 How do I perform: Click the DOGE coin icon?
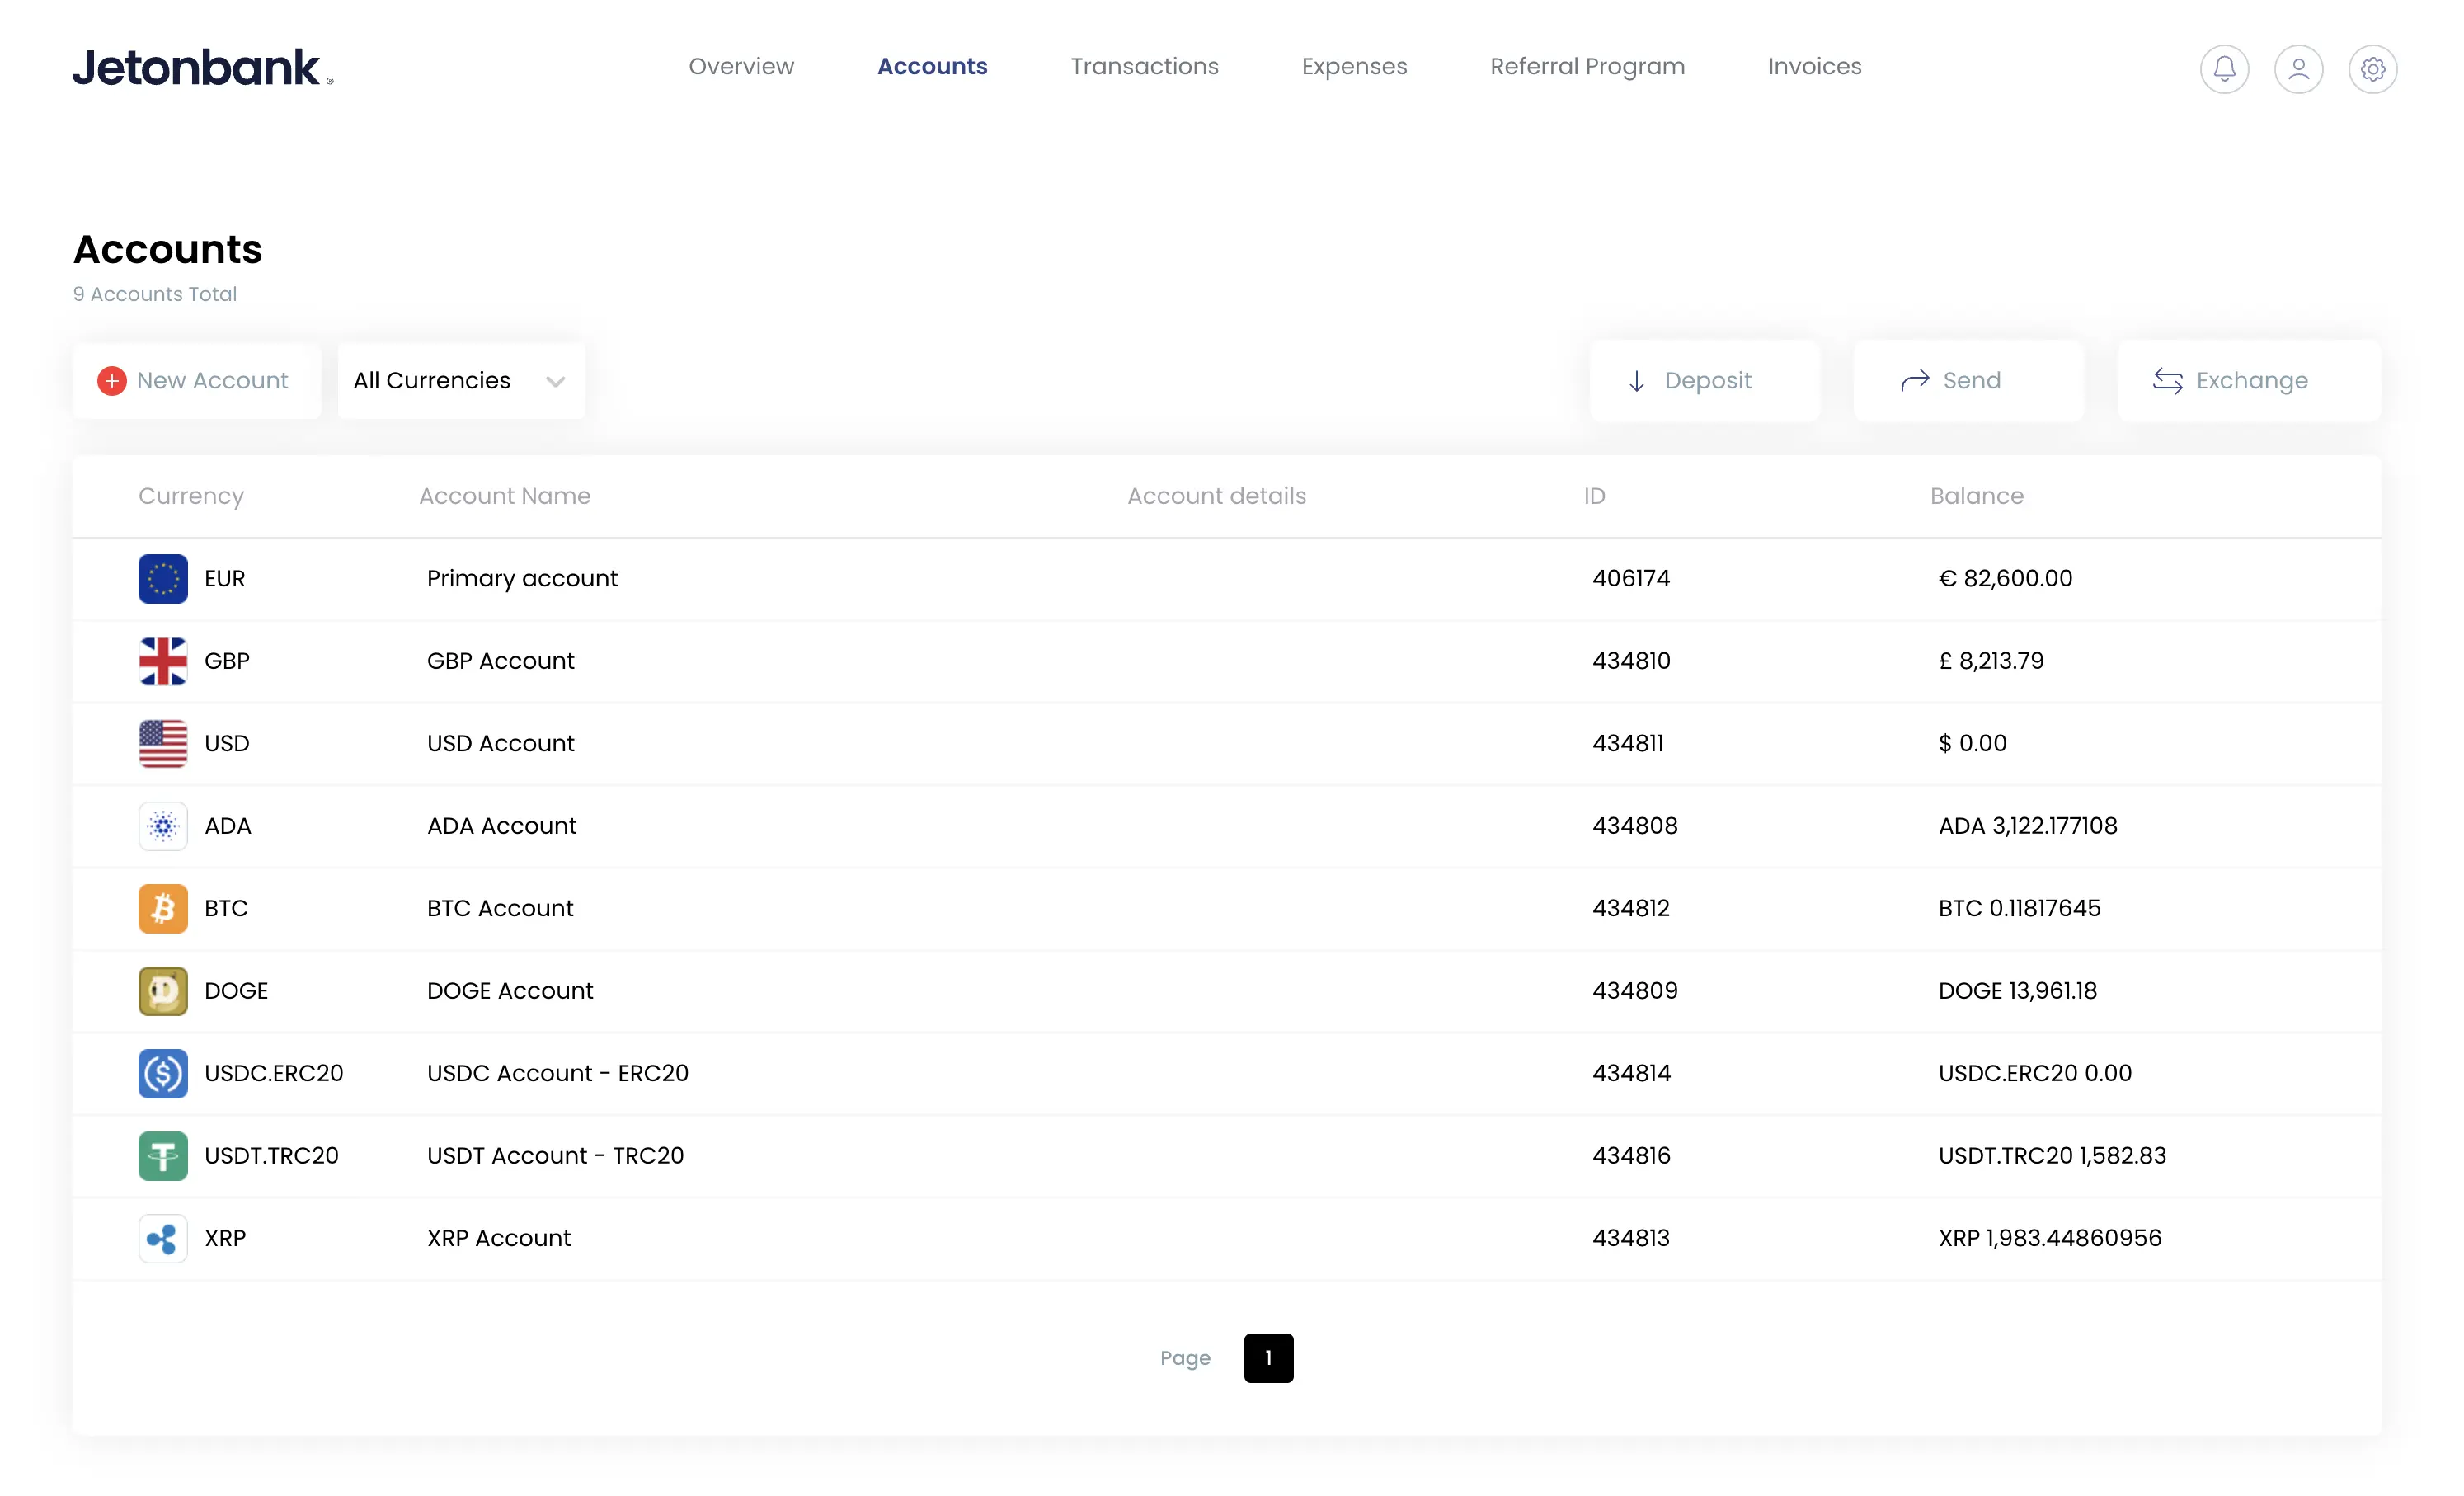163,991
